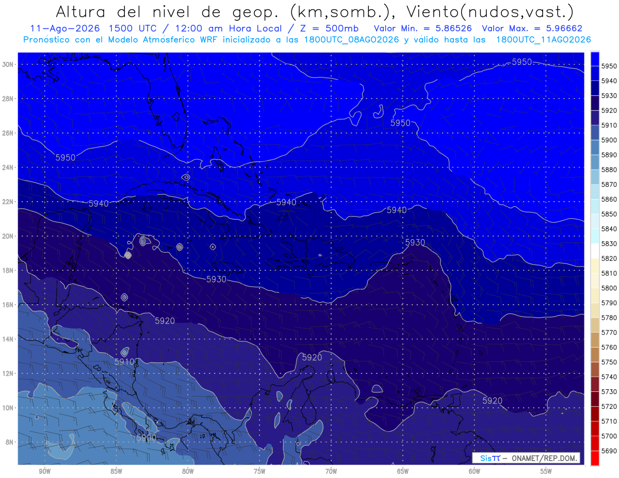Image resolution: width=619 pixels, height=478 pixels.
Task: Click the 26N latitude axis label
Action: point(8,133)
